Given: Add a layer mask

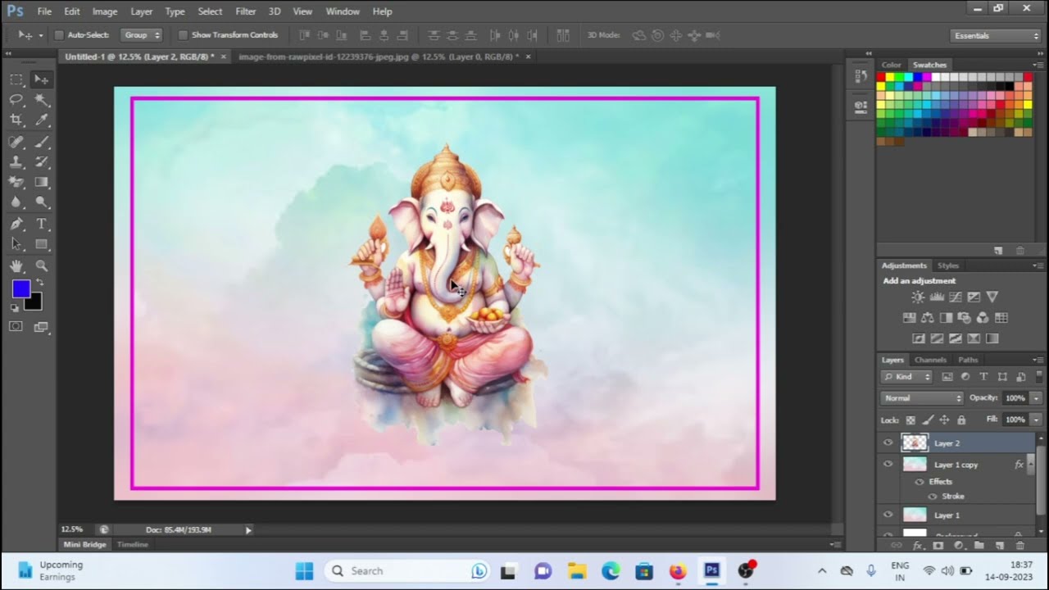Looking at the screenshot, I should click(x=938, y=546).
